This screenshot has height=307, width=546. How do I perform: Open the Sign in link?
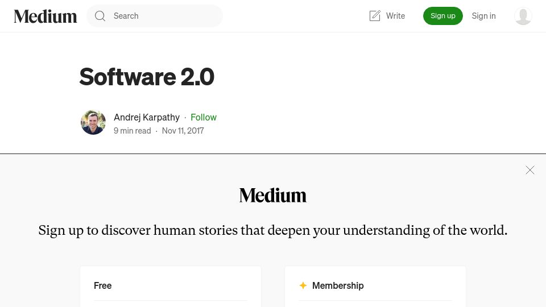pos(483,16)
